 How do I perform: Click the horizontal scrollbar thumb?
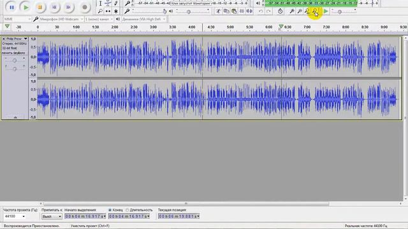186,204
